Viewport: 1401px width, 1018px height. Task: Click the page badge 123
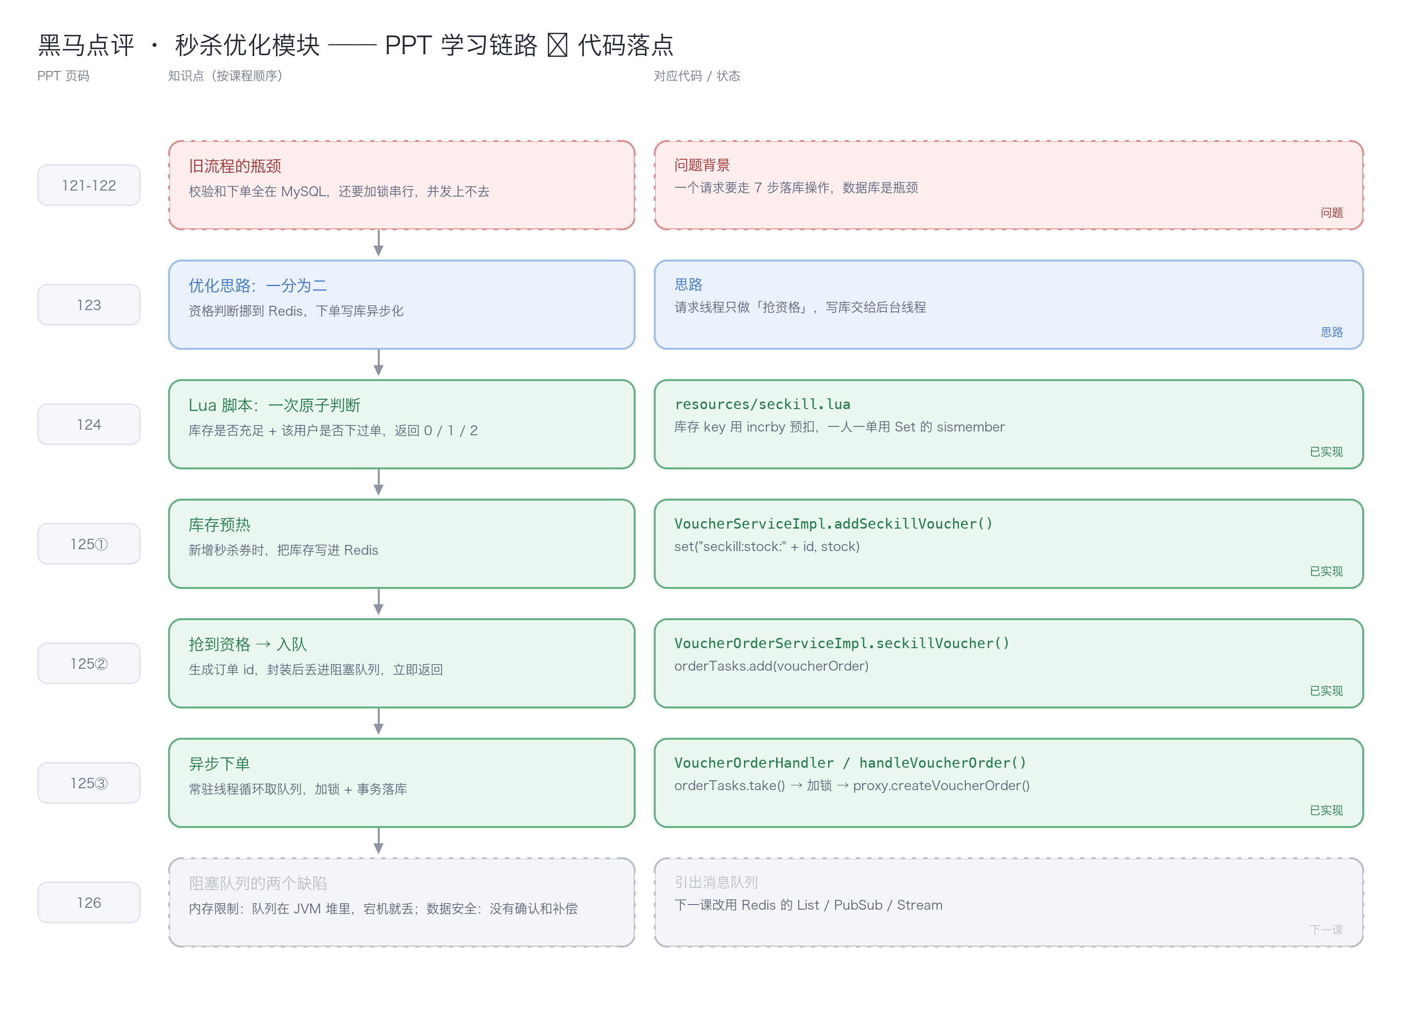89,305
